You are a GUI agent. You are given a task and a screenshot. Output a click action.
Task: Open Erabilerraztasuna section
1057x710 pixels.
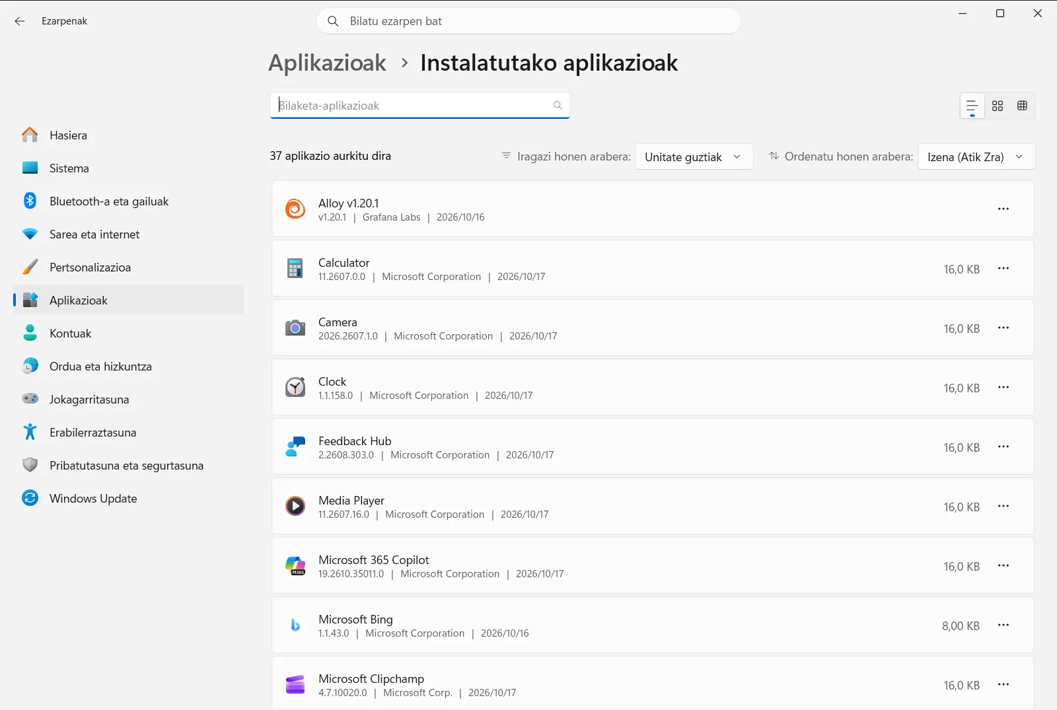pyautogui.click(x=129, y=432)
